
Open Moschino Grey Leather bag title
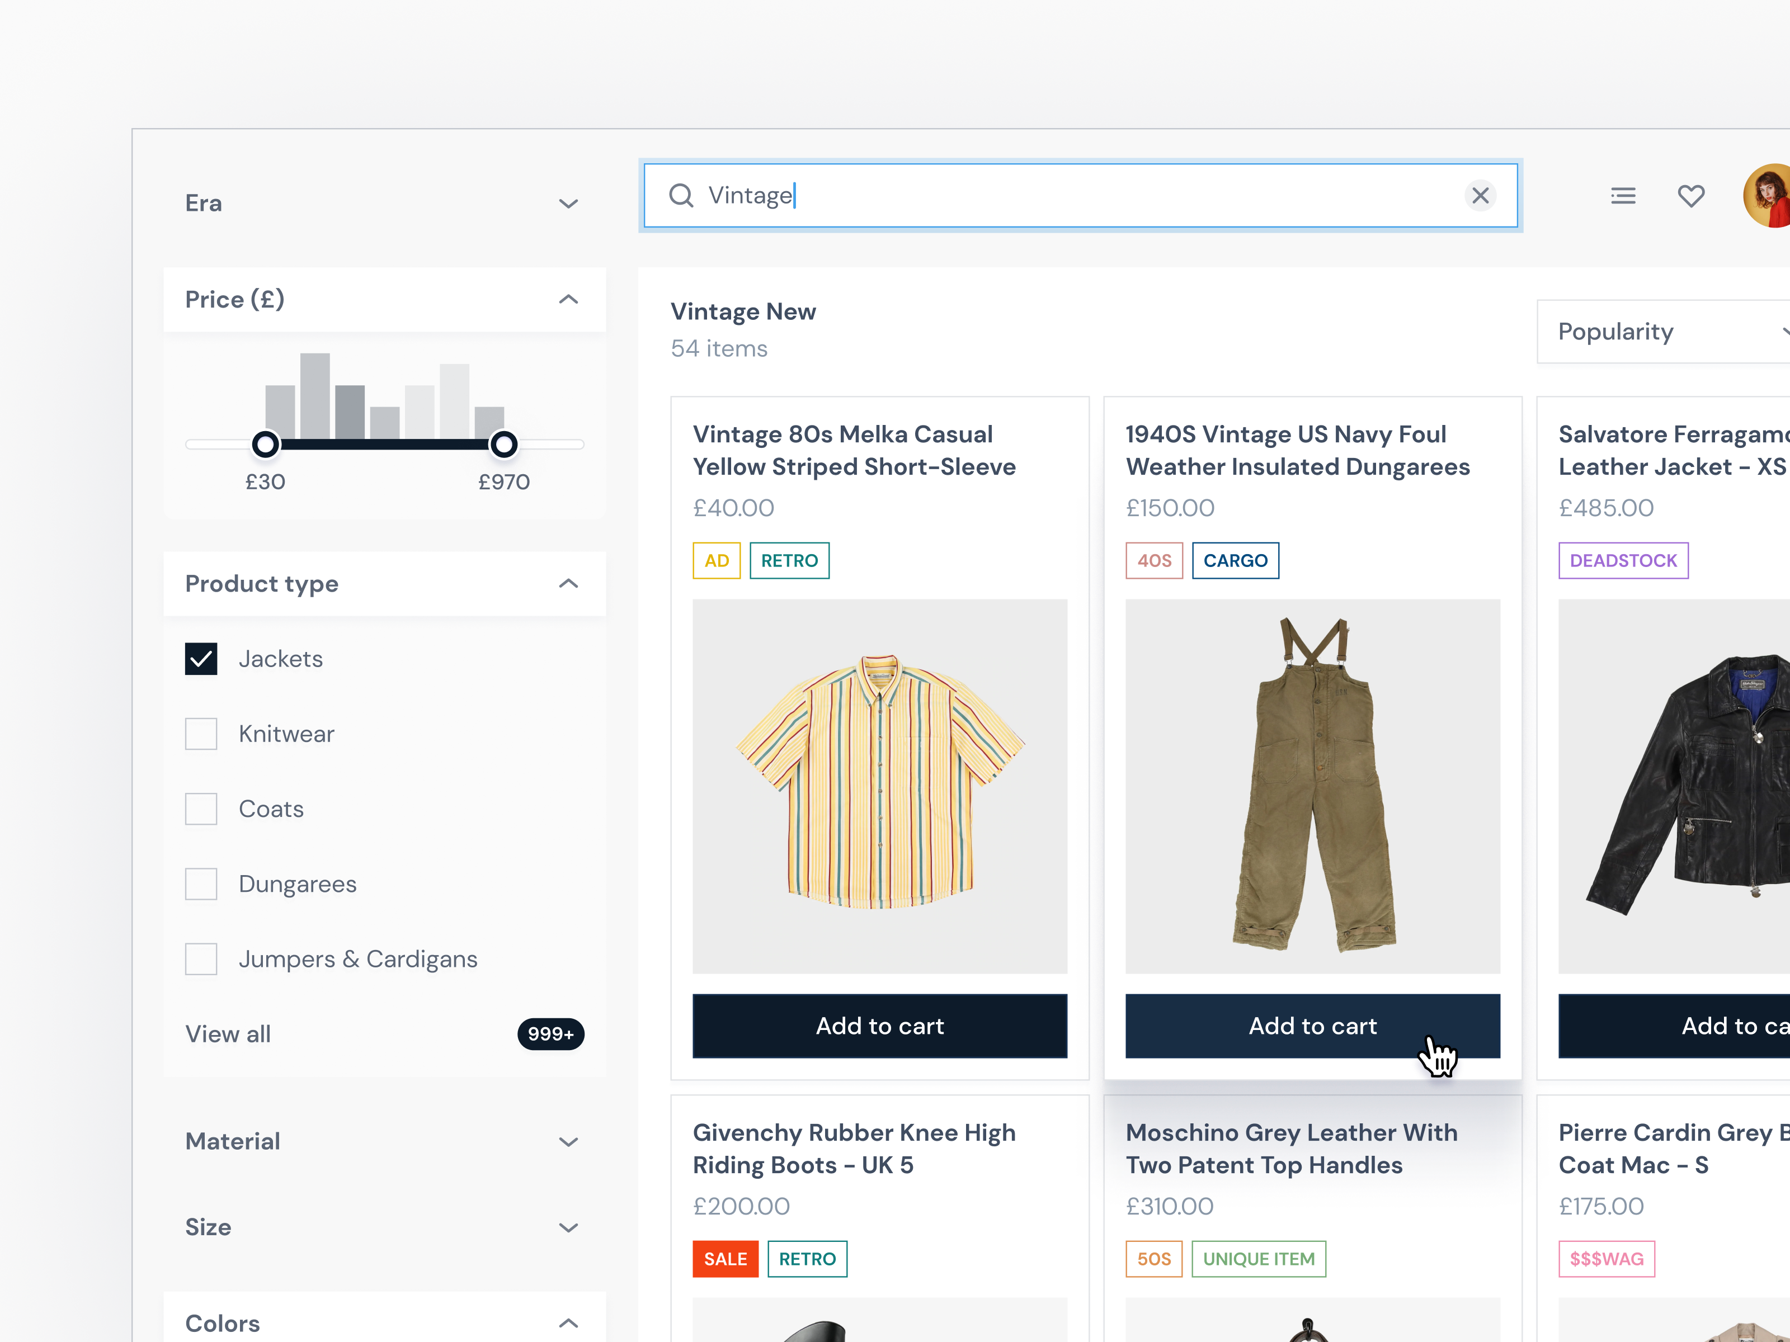1292,1149
